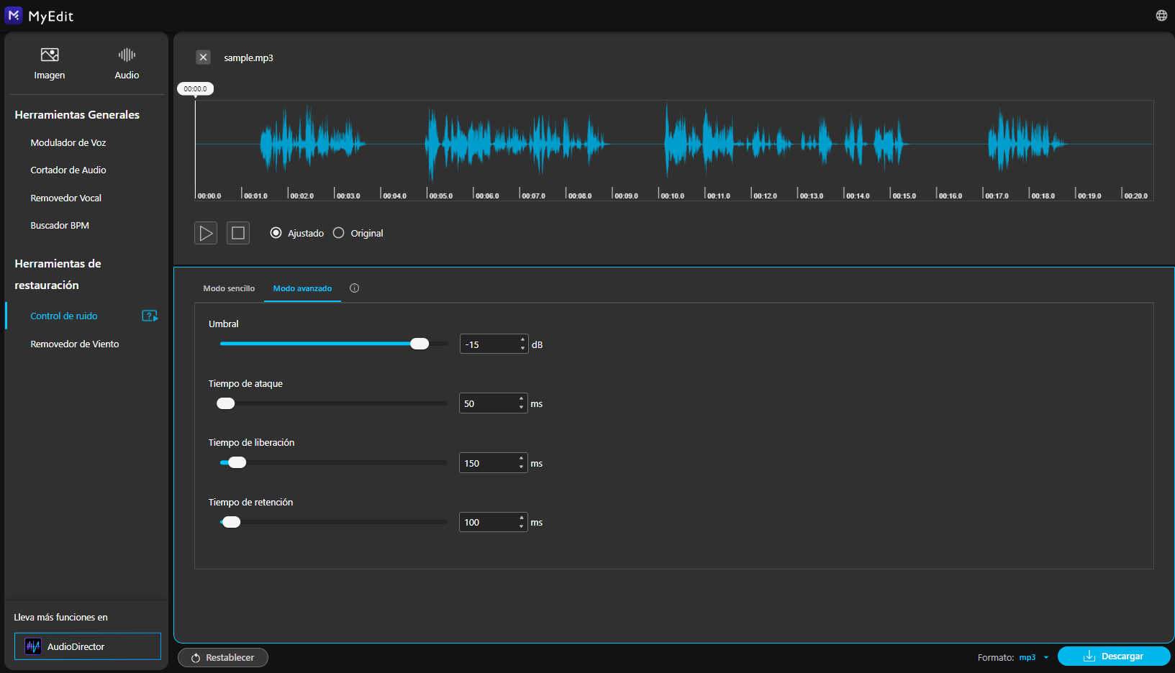Open the language globe icon

coord(1161,16)
